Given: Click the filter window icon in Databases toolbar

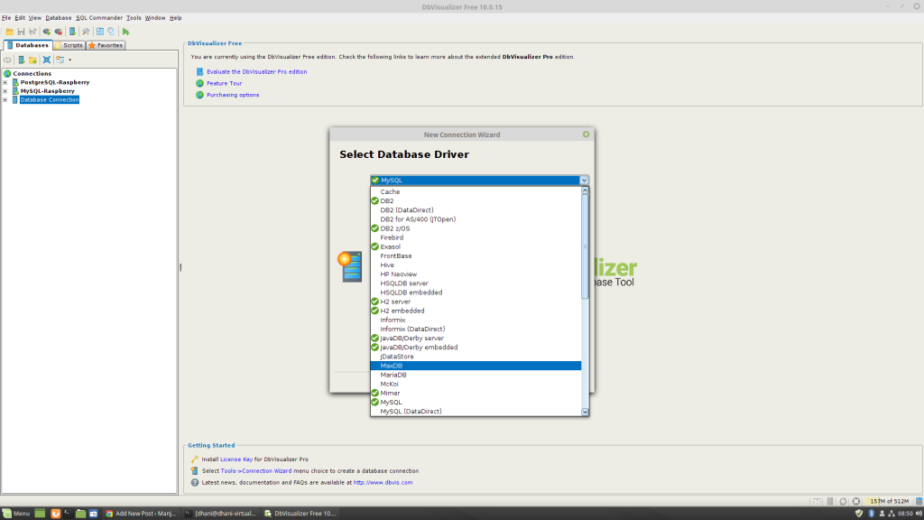Looking at the screenshot, I should [60, 60].
